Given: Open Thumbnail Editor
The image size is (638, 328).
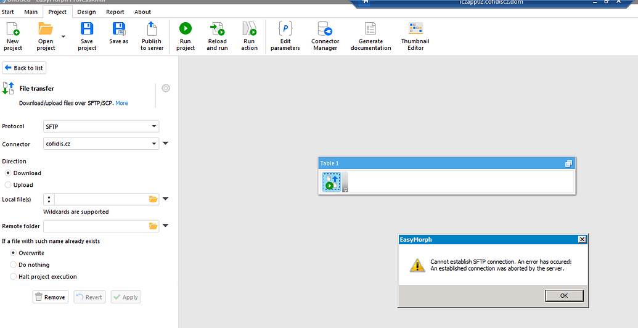Looking at the screenshot, I should point(415,36).
